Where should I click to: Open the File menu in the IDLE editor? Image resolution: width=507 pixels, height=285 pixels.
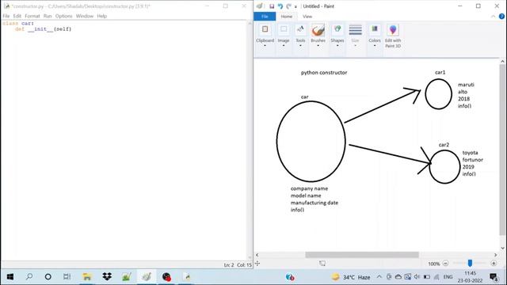[6, 16]
